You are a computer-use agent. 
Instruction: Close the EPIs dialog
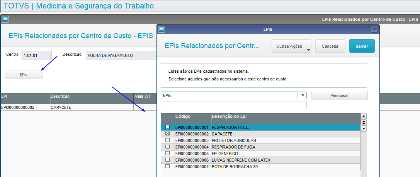coord(374,29)
